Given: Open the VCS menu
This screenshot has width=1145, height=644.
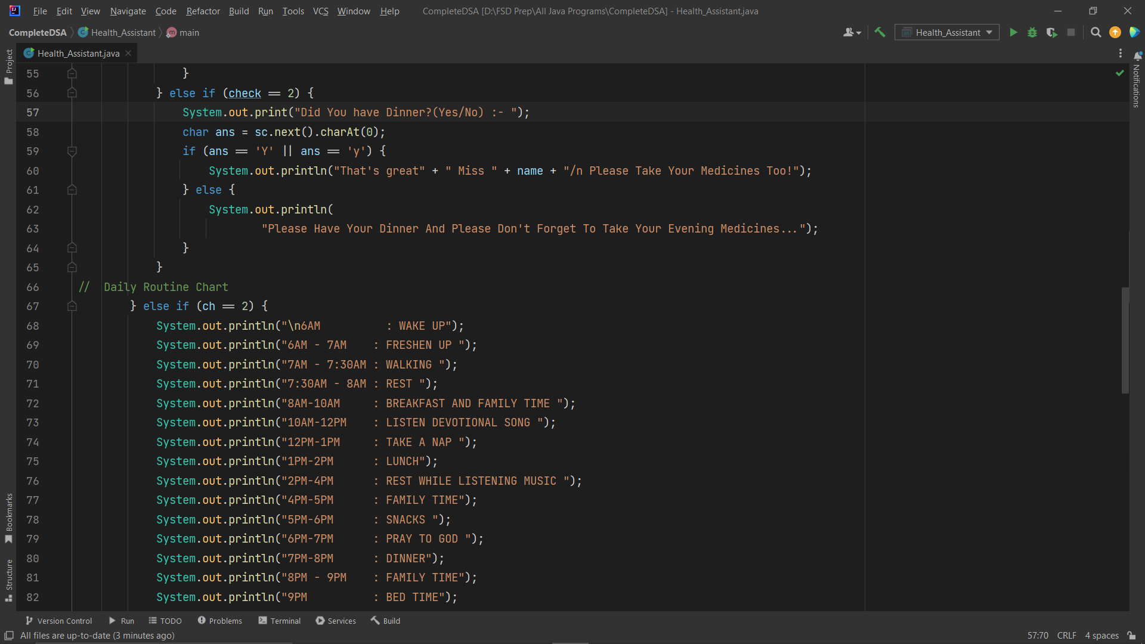Looking at the screenshot, I should coord(320,11).
